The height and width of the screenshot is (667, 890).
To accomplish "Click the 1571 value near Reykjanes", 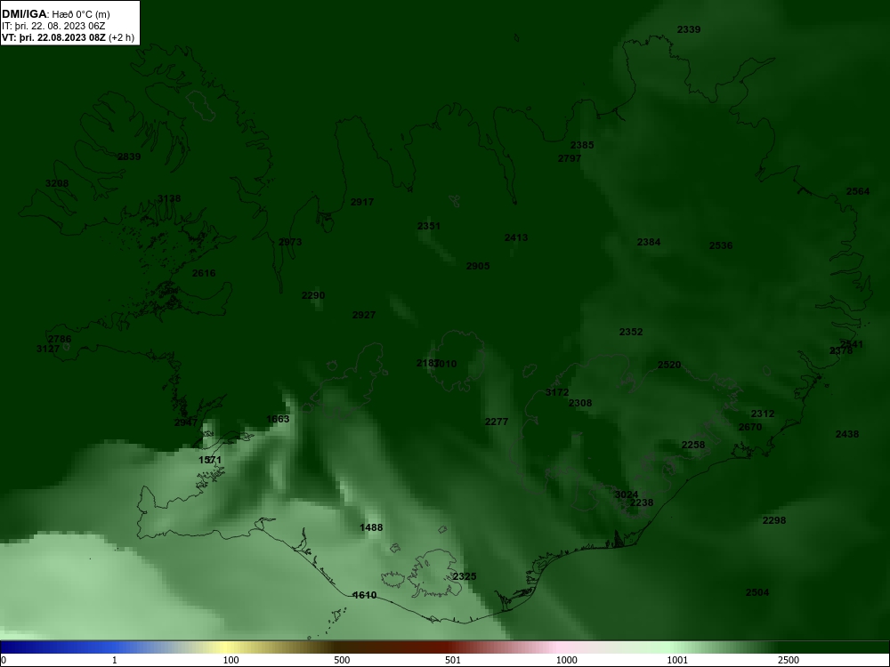I will click(x=210, y=460).
